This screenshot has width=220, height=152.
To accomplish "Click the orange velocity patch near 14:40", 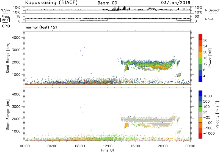I will click(x=127, y=125).
